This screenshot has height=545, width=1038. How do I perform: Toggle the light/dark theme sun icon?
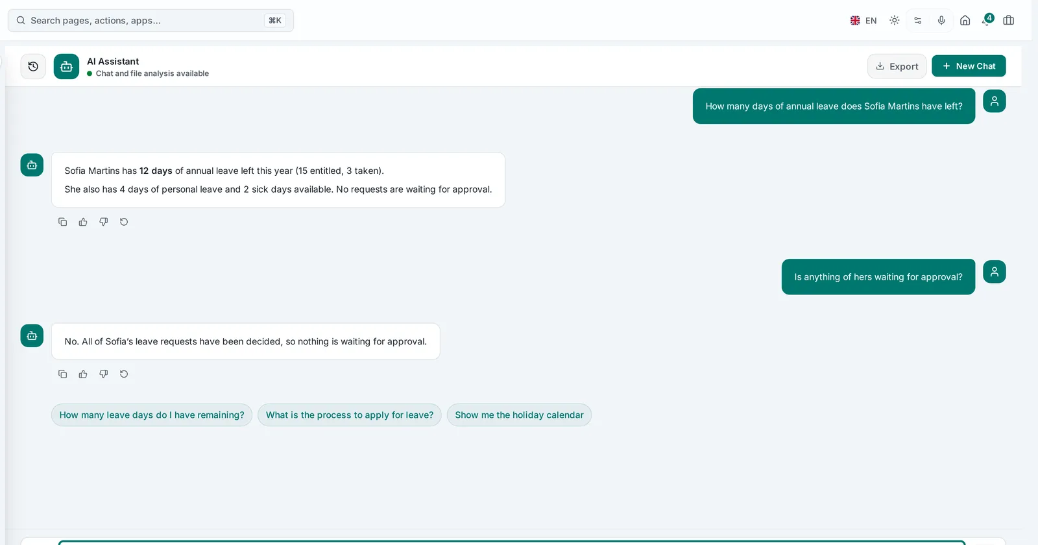click(895, 21)
